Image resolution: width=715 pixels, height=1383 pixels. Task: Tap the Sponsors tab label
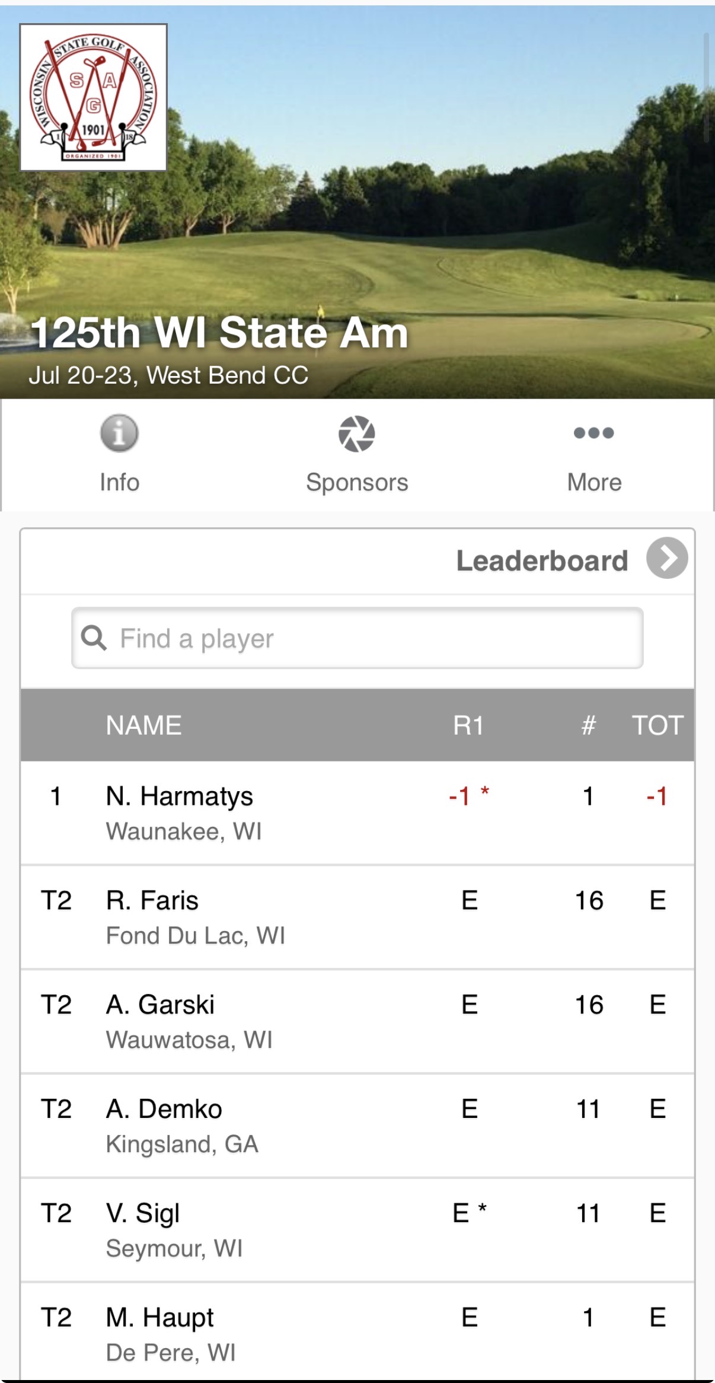click(357, 482)
